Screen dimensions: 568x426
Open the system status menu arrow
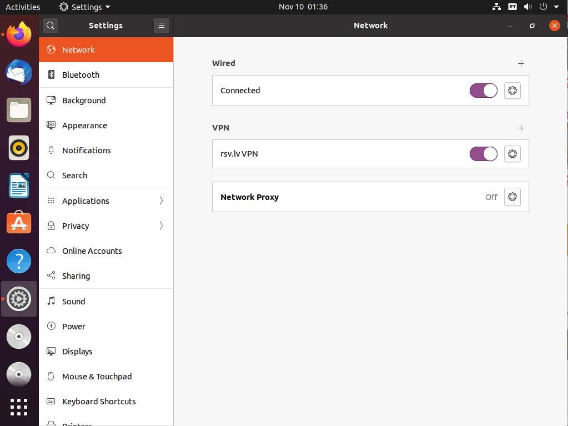556,7
